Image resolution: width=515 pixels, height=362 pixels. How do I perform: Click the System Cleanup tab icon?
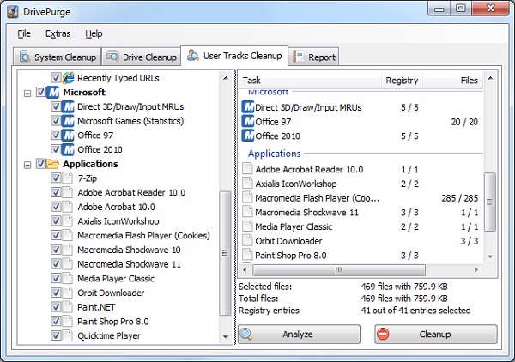25,57
